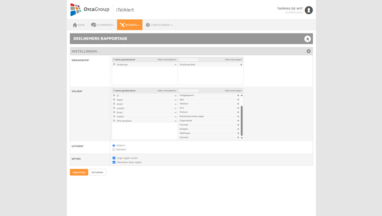Remove OrcaGroup from selected organisations
382x216 pixels.
coord(175,64)
